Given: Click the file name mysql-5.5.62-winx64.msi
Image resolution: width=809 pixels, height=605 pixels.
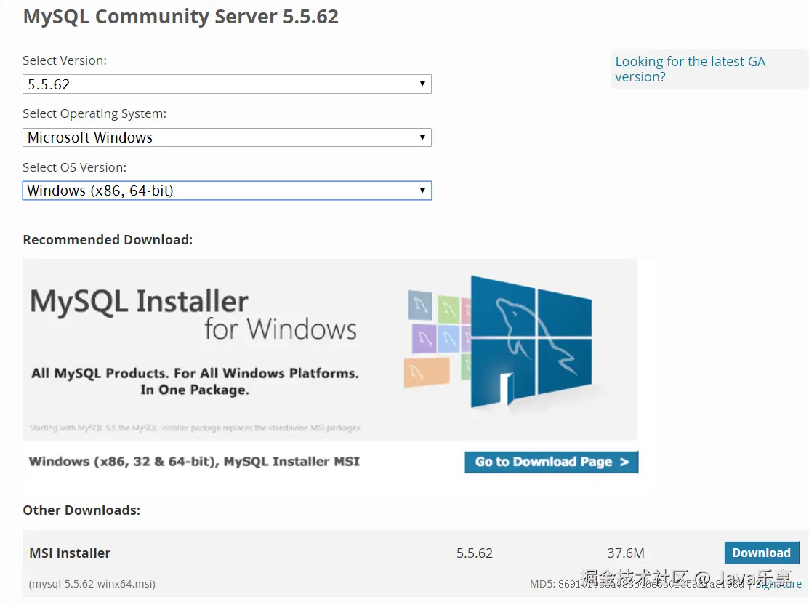Looking at the screenshot, I should click(92, 584).
